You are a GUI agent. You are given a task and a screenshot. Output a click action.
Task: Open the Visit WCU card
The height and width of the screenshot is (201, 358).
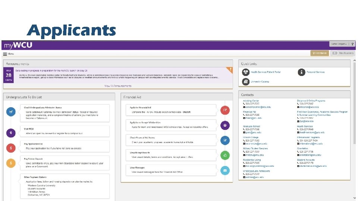tap(65, 131)
